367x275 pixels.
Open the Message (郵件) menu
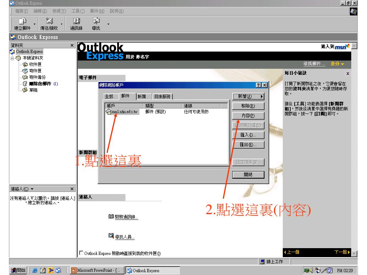[x=97, y=11]
